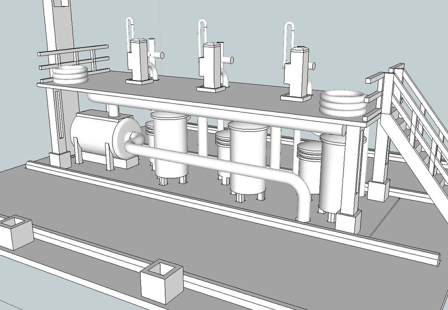Click the center pump unit on the upper deck

coord(212,68)
